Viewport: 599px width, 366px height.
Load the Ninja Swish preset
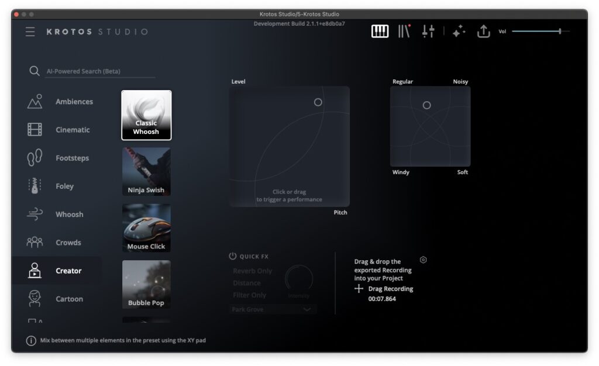tap(146, 171)
